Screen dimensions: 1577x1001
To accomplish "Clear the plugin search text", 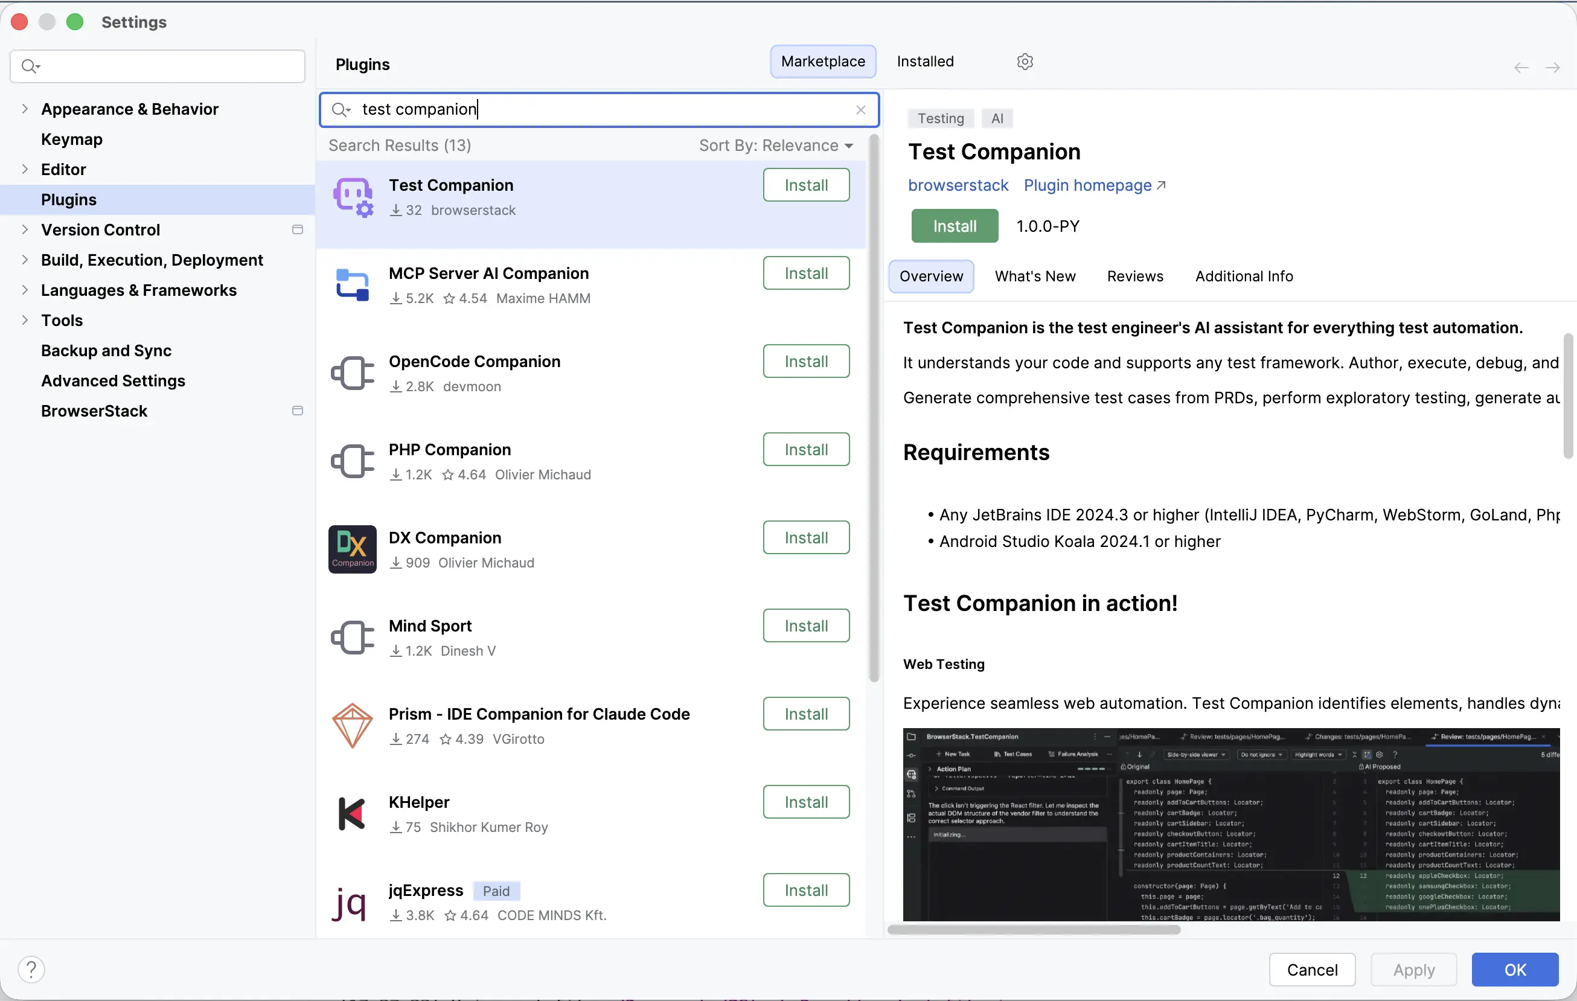I will 861,110.
